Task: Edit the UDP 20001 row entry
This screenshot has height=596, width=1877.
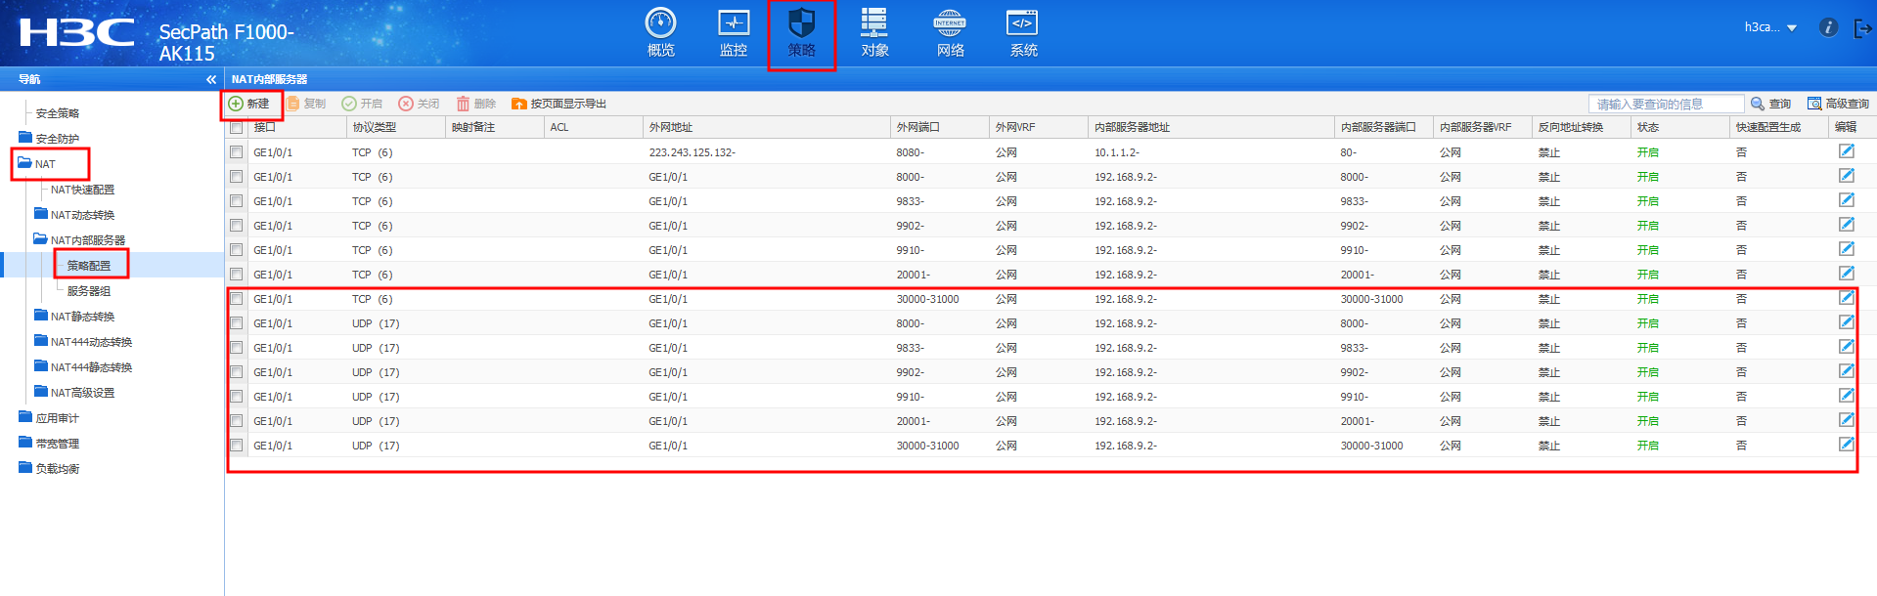Action: pyautogui.click(x=1846, y=420)
